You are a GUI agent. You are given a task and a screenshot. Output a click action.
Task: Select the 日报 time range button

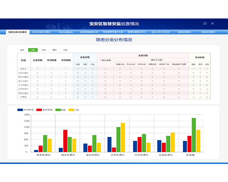pyautogui.click(x=22, y=50)
